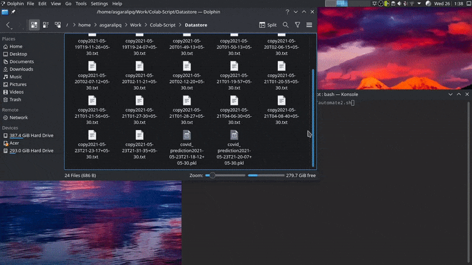Navigate to home in the breadcrumb

tap(84, 25)
